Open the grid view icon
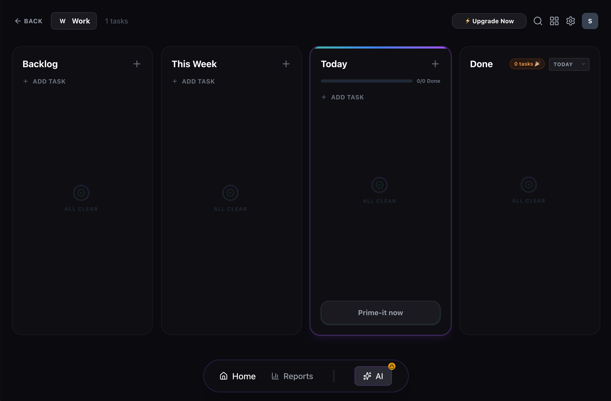611x401 pixels. (x=554, y=21)
